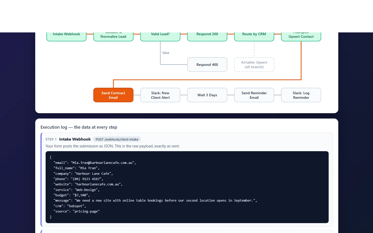
Task: Select the Respond 400 node
Action: coord(207,65)
